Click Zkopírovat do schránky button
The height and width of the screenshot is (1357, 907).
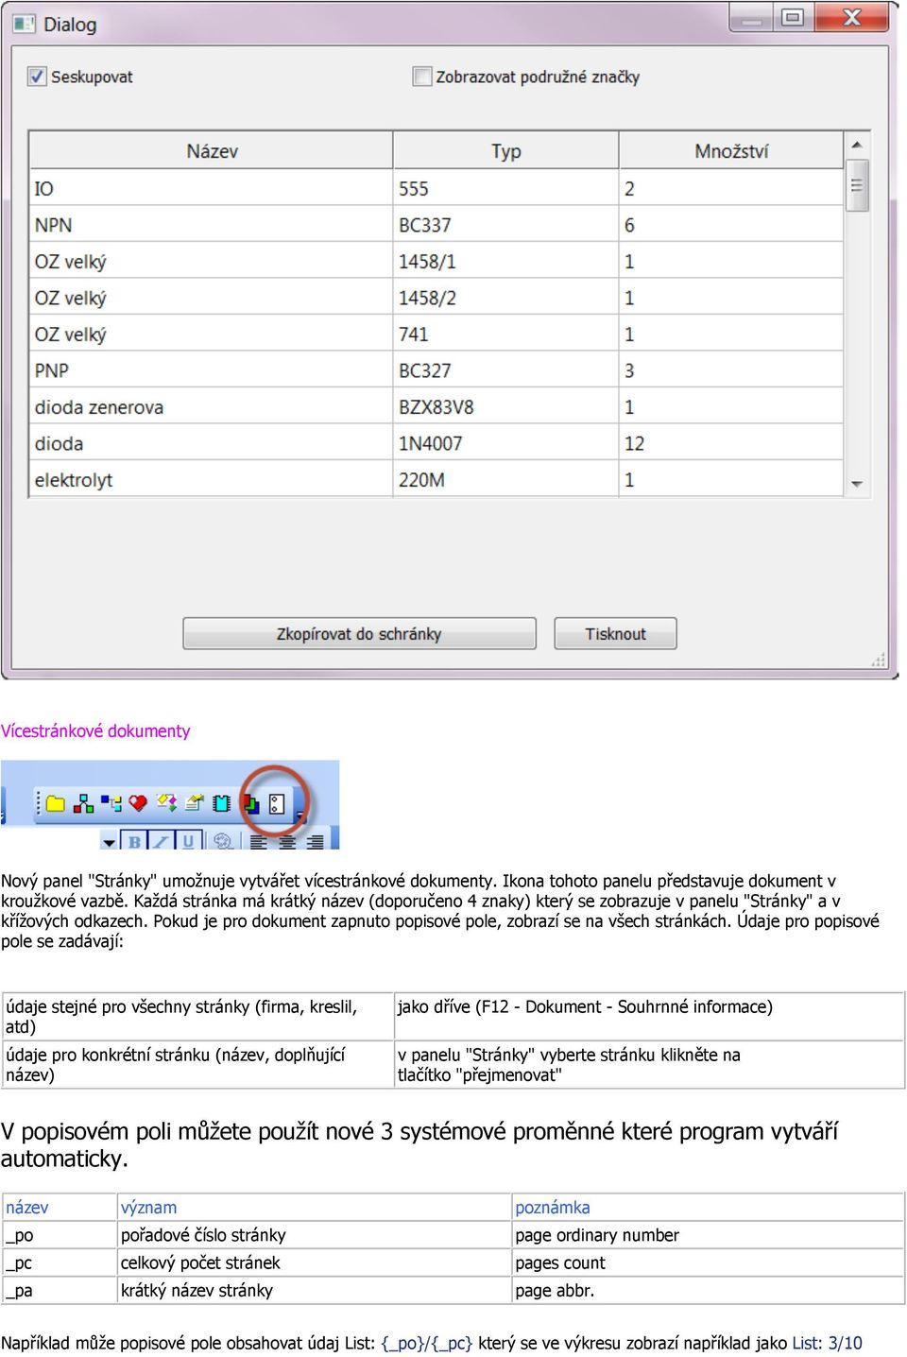pyautogui.click(x=359, y=633)
